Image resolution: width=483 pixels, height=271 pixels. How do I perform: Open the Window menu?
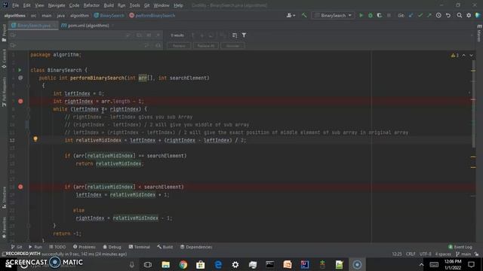coord(162,5)
